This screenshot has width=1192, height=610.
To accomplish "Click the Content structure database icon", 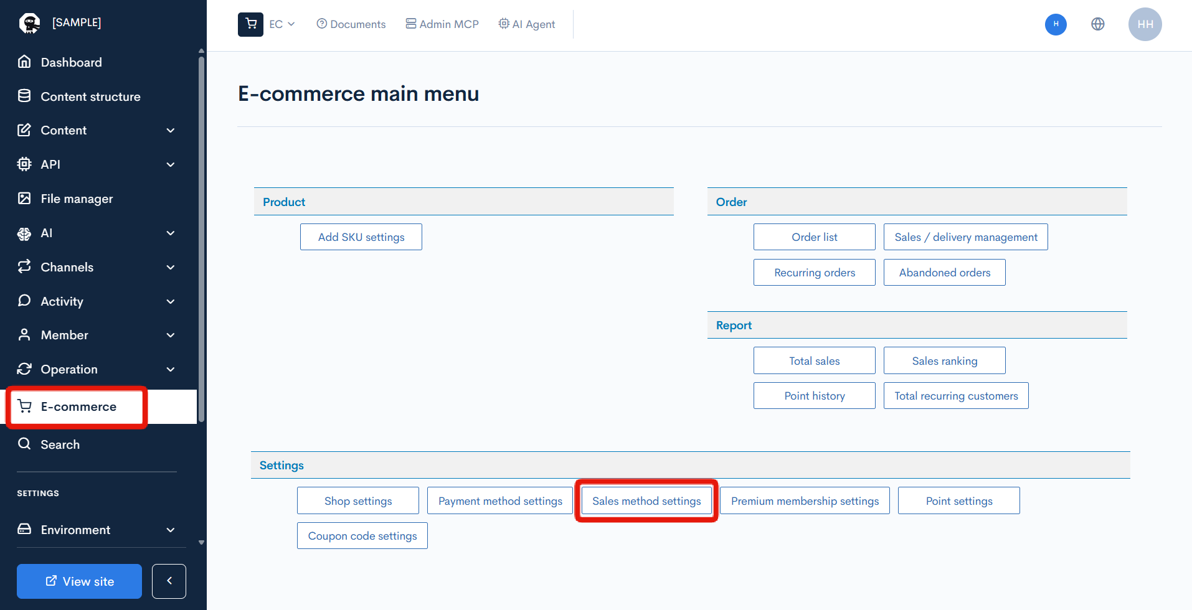I will [24, 96].
